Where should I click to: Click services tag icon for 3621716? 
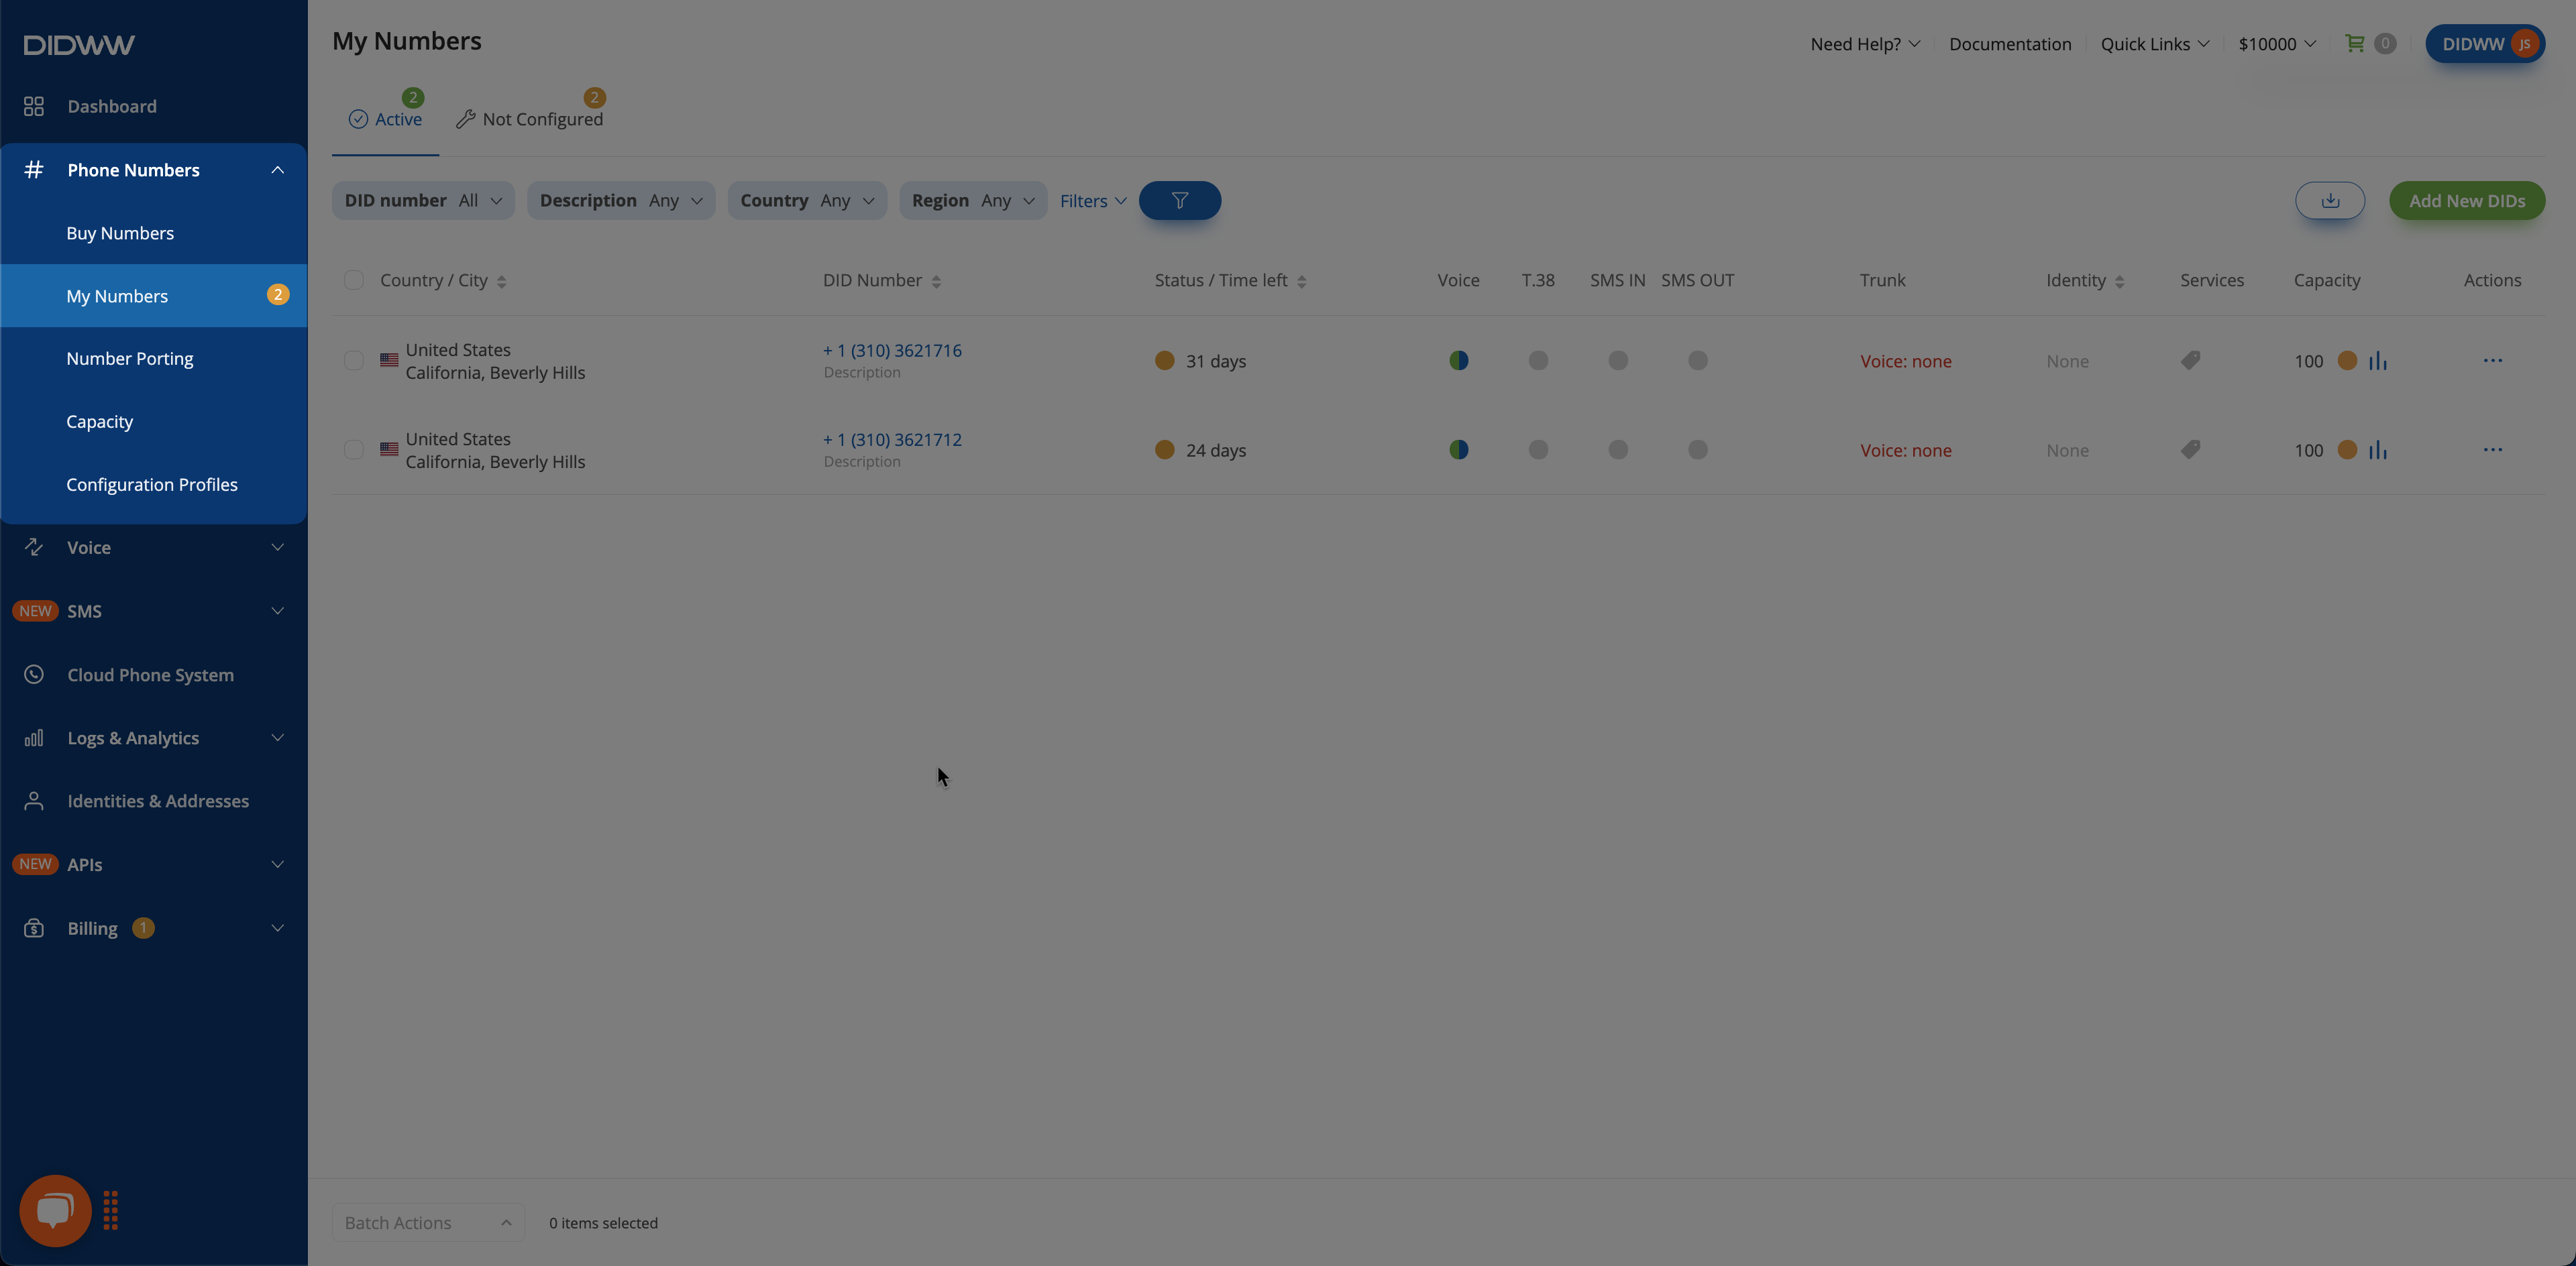click(2190, 361)
